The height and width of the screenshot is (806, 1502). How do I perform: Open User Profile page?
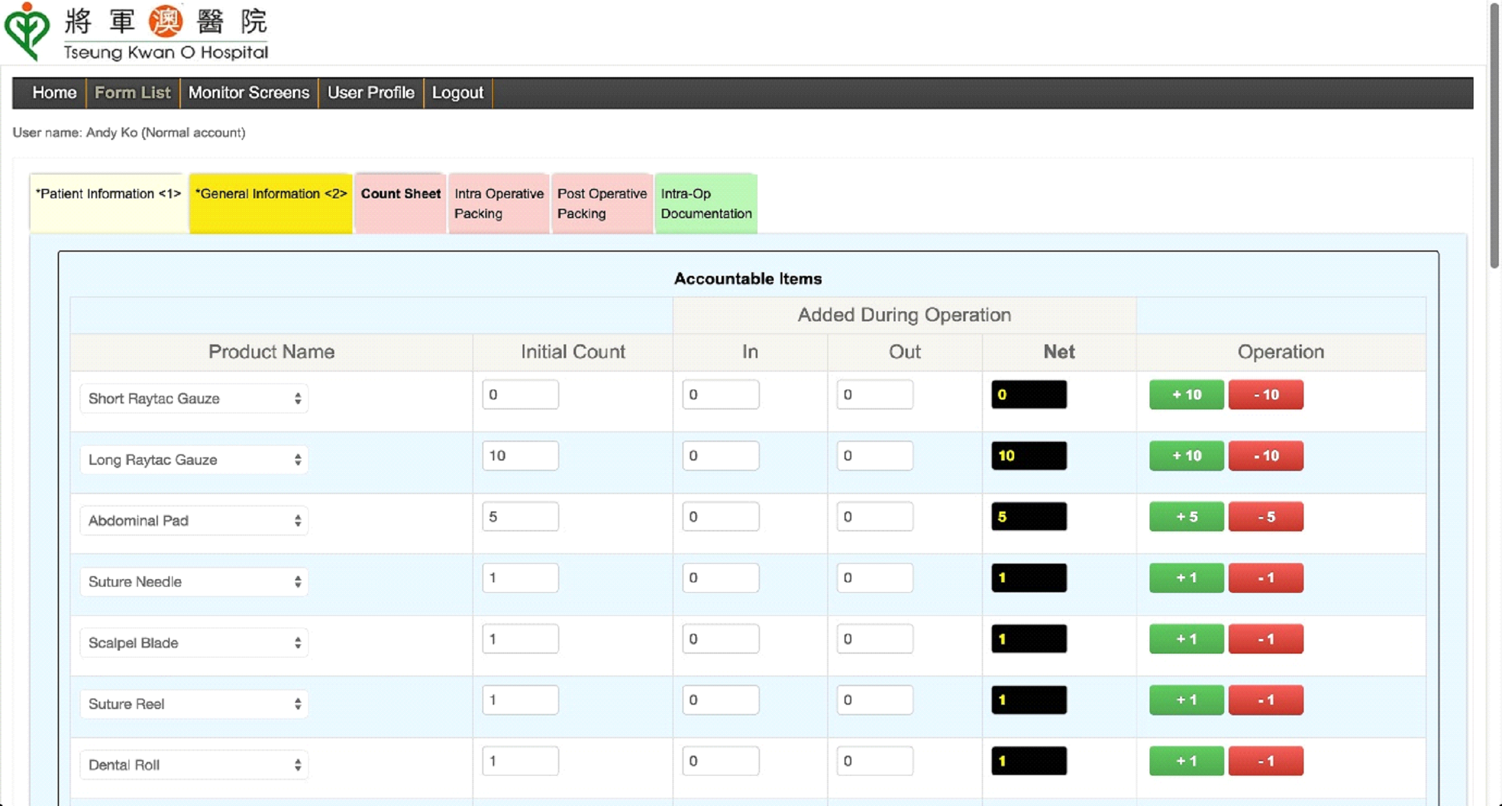pyautogui.click(x=371, y=93)
